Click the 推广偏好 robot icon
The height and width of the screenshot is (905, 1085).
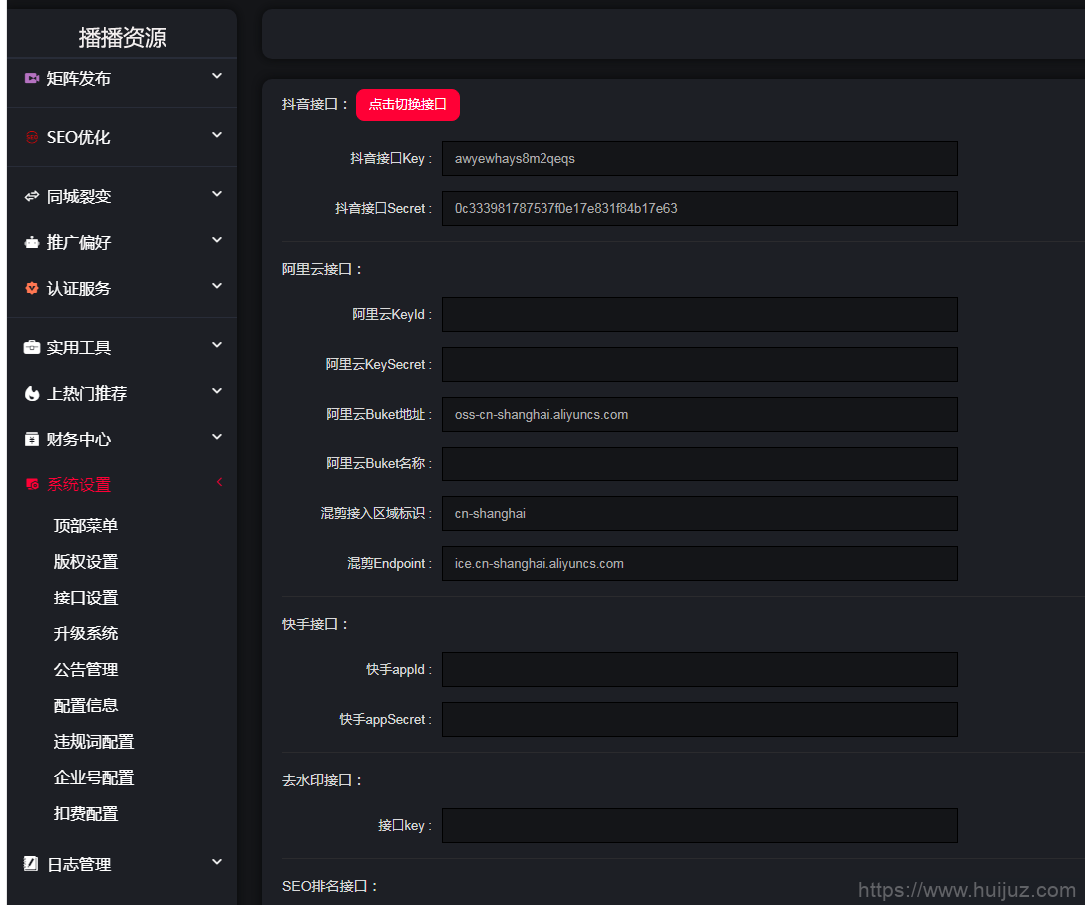pos(32,242)
